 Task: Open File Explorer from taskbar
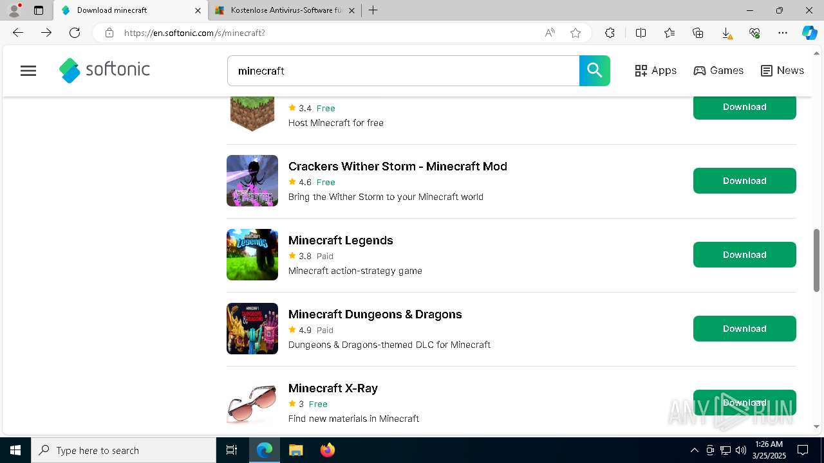[295, 450]
